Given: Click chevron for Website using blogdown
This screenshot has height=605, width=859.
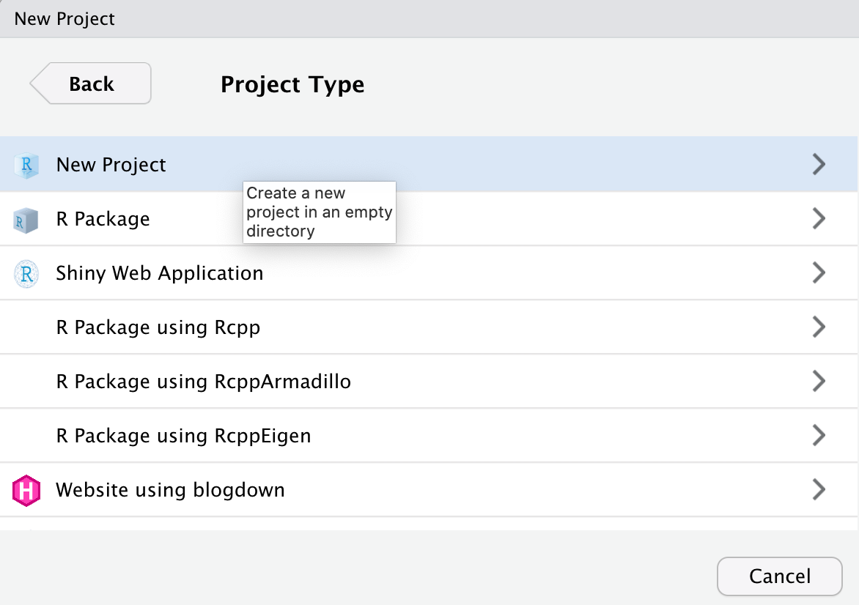Looking at the screenshot, I should [819, 490].
